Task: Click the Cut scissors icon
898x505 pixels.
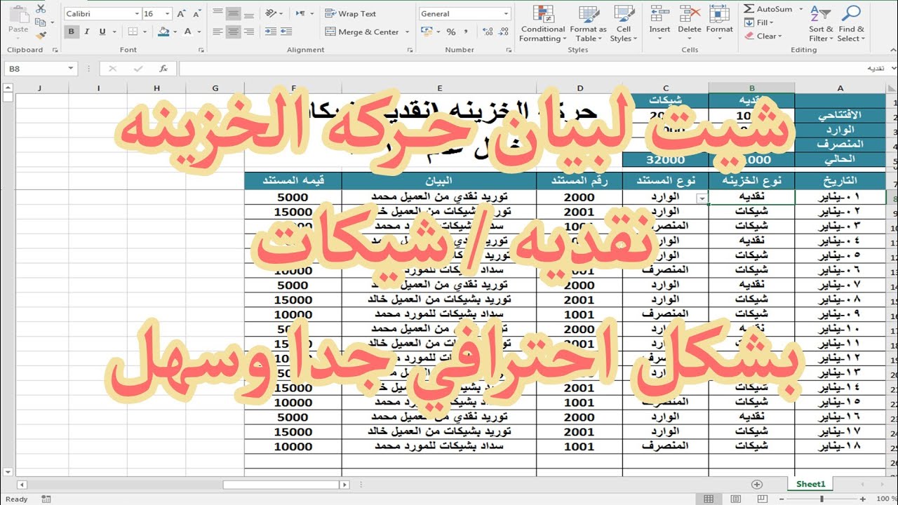Action: pyautogui.click(x=41, y=8)
